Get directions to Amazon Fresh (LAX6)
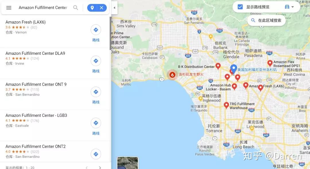310x169 pixels. (x=96, y=30)
